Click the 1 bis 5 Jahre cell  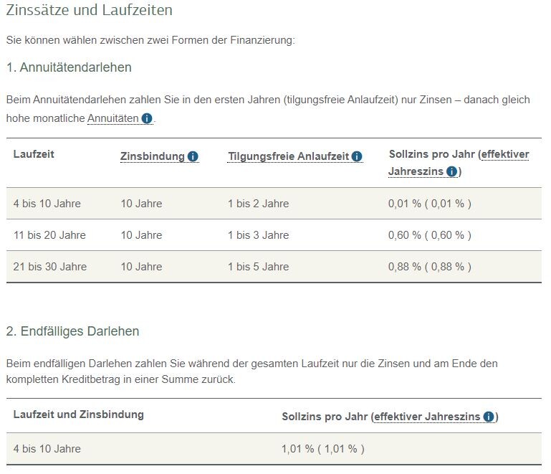tap(258, 267)
